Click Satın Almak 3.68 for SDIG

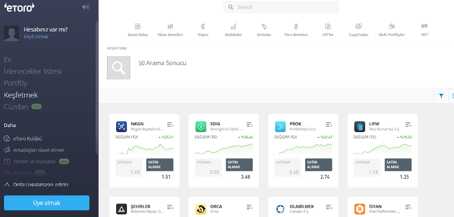pos(239,170)
